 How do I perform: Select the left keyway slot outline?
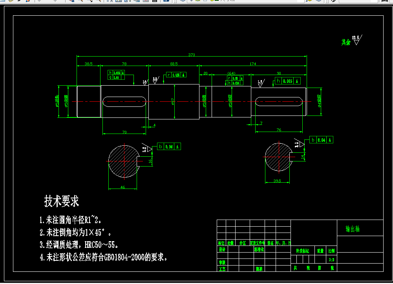click(x=124, y=101)
